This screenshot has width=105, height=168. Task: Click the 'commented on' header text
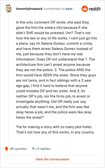coord(54,9)
